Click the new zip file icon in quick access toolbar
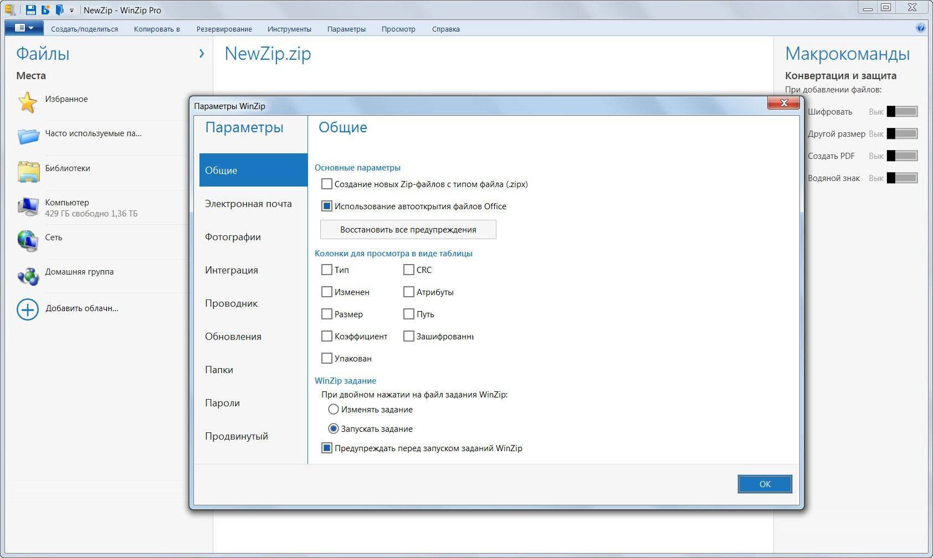Image resolution: width=933 pixels, height=558 pixels. click(x=45, y=9)
